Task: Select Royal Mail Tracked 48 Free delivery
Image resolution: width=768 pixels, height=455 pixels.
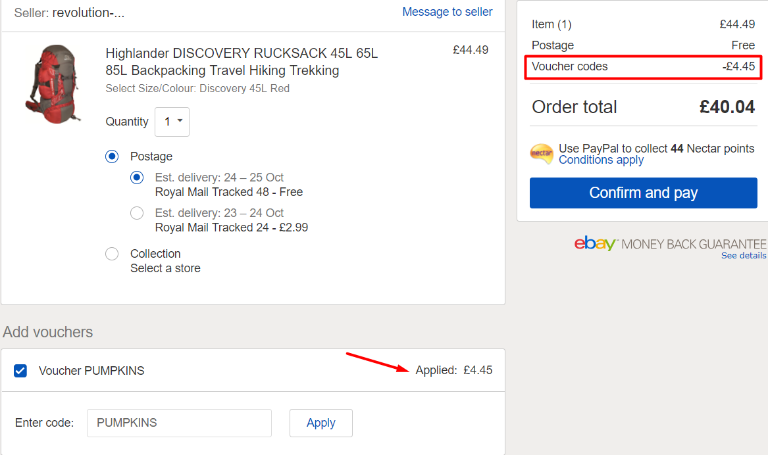Action: point(137,178)
